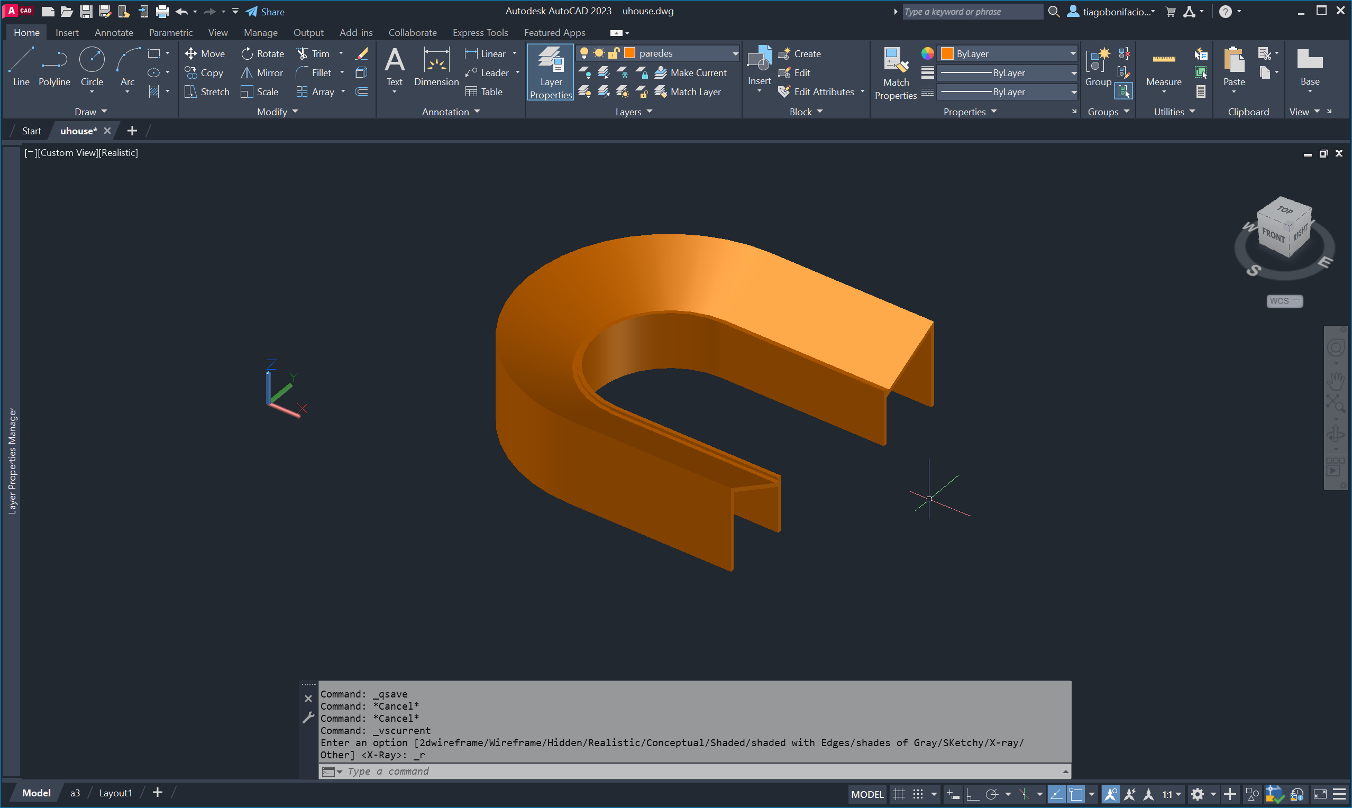Open the ByLayer object color swatch
This screenshot has height=808, width=1352.
(x=947, y=53)
